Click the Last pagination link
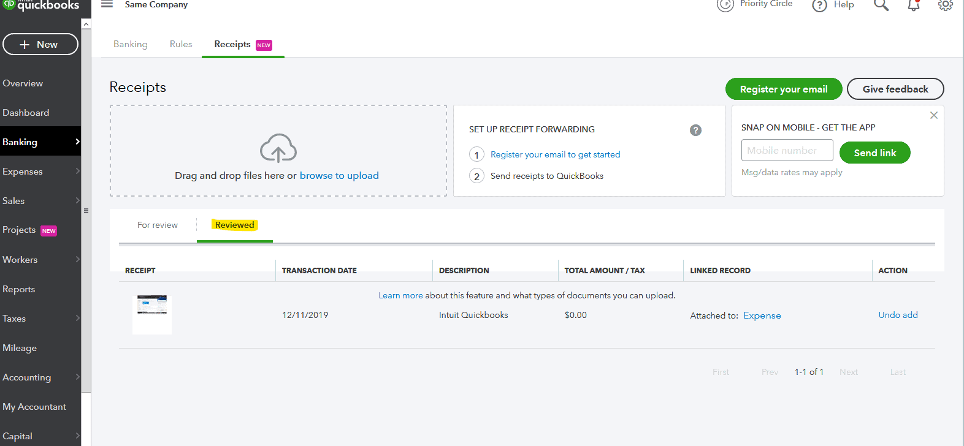 pos(898,372)
